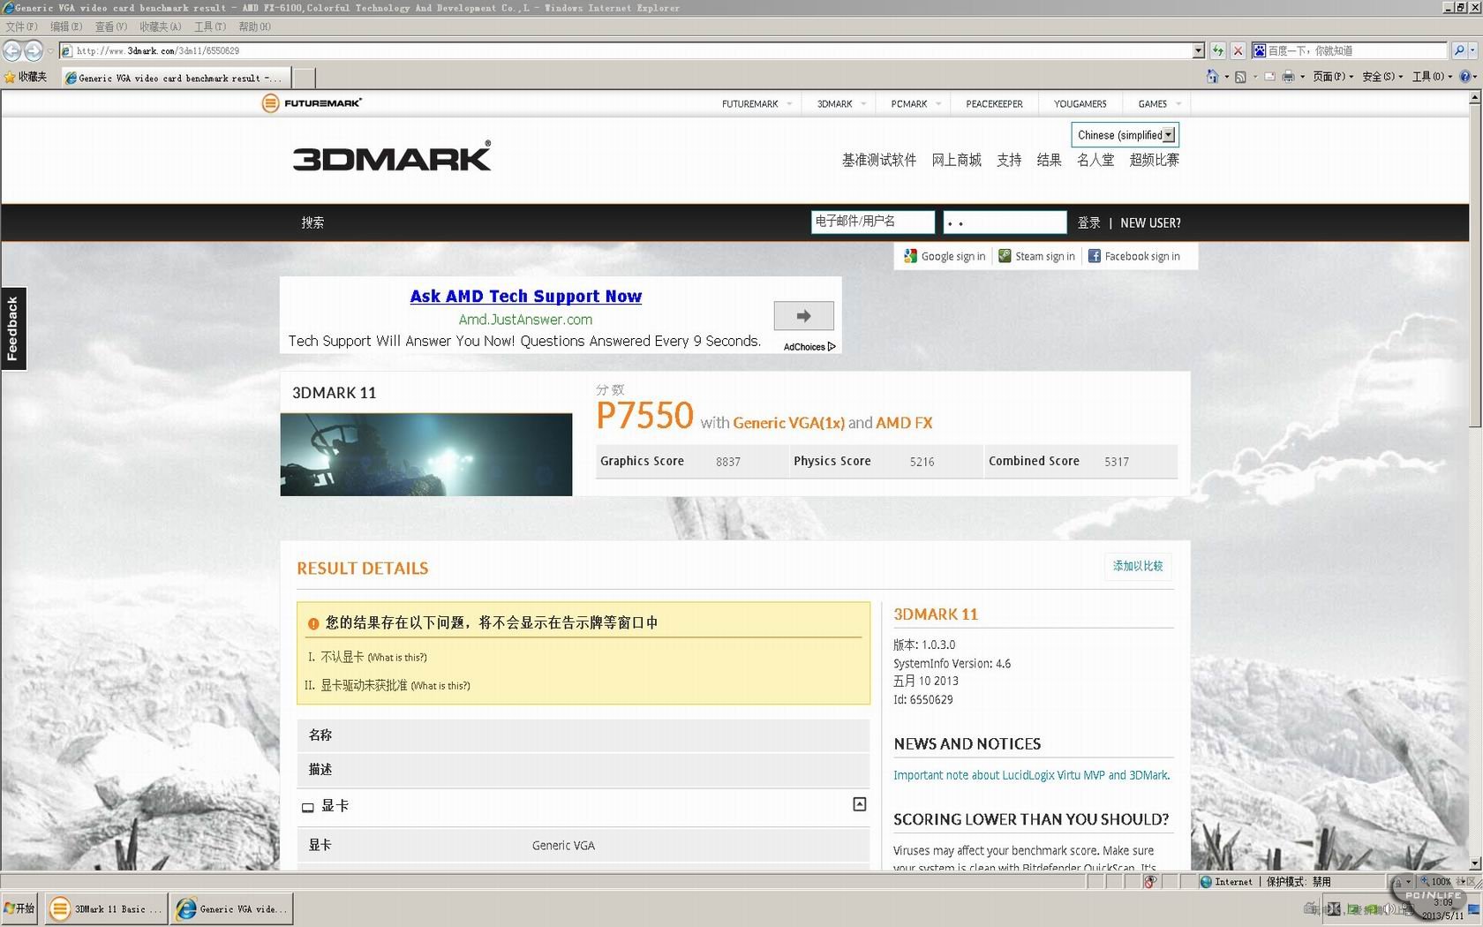Click the monitor icon beside 显卡 section
1483x927 pixels.
(x=307, y=807)
